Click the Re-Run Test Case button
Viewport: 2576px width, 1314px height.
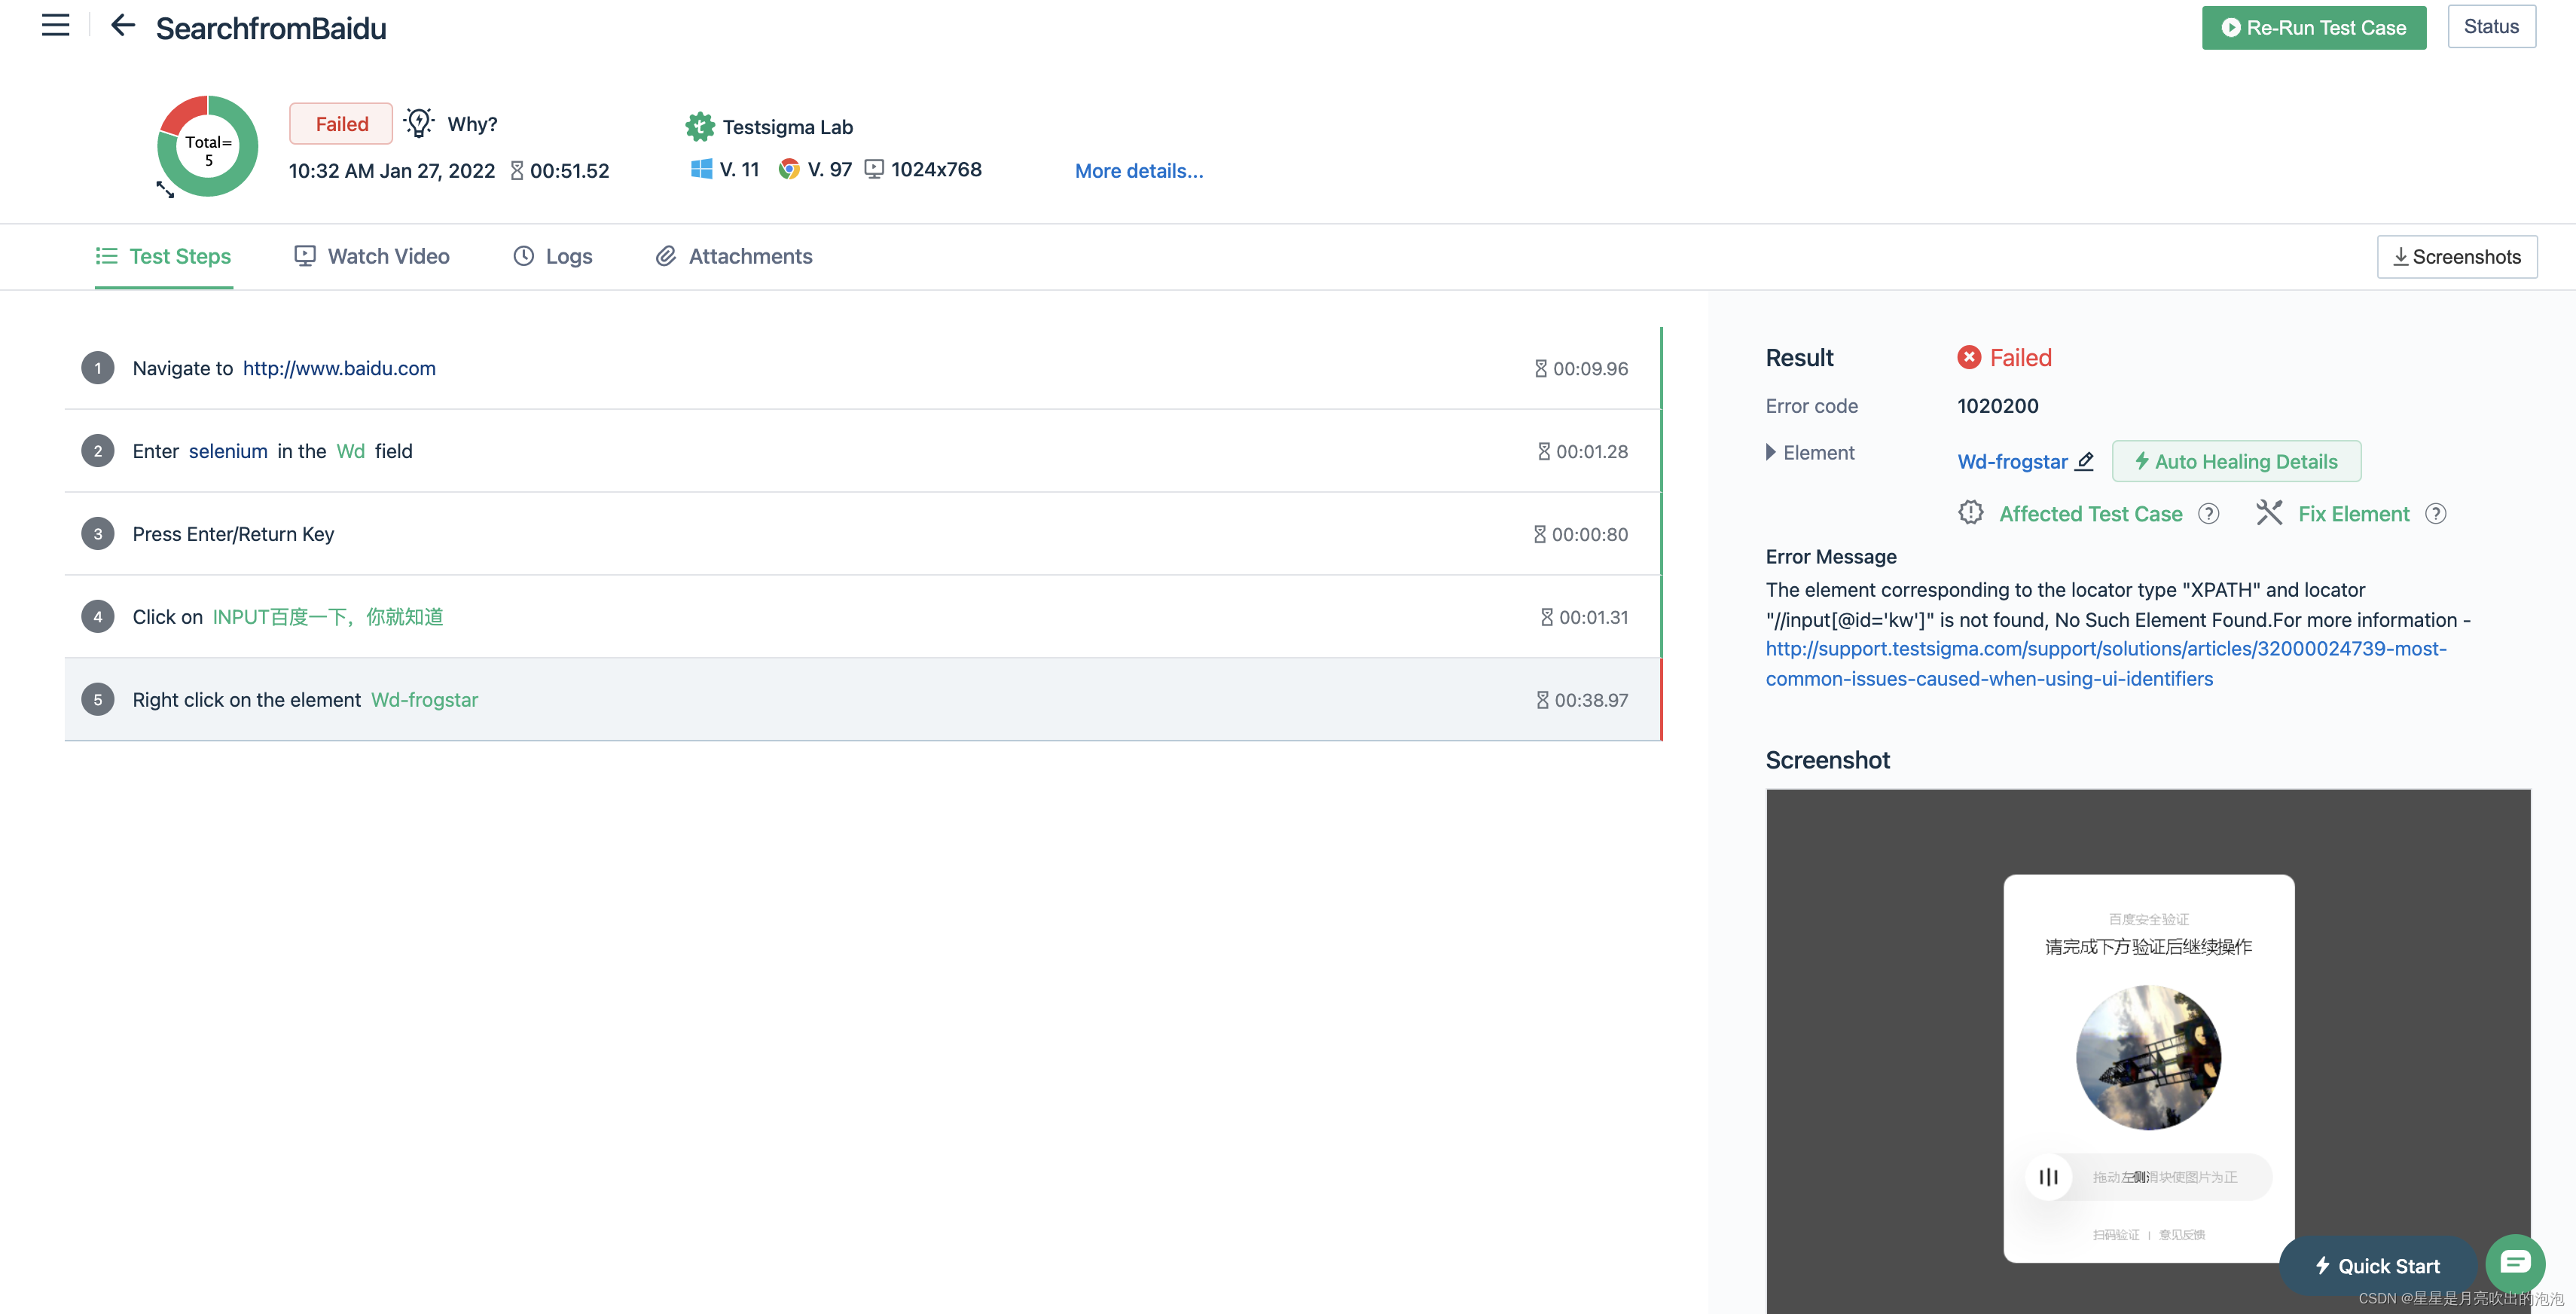pyautogui.click(x=2313, y=28)
